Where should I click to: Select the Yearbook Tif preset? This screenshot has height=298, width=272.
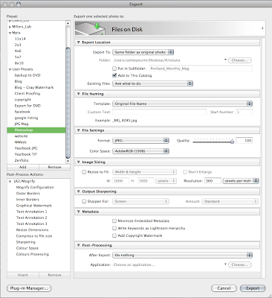25,154
